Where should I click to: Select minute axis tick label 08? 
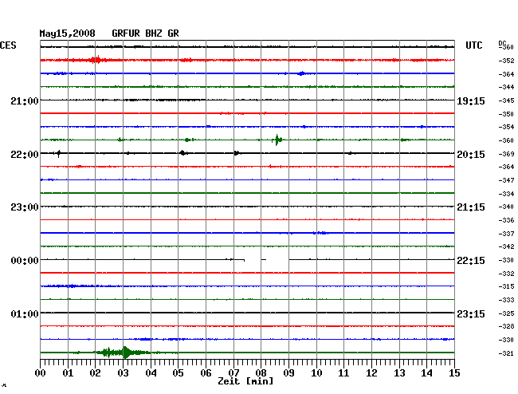(261, 373)
